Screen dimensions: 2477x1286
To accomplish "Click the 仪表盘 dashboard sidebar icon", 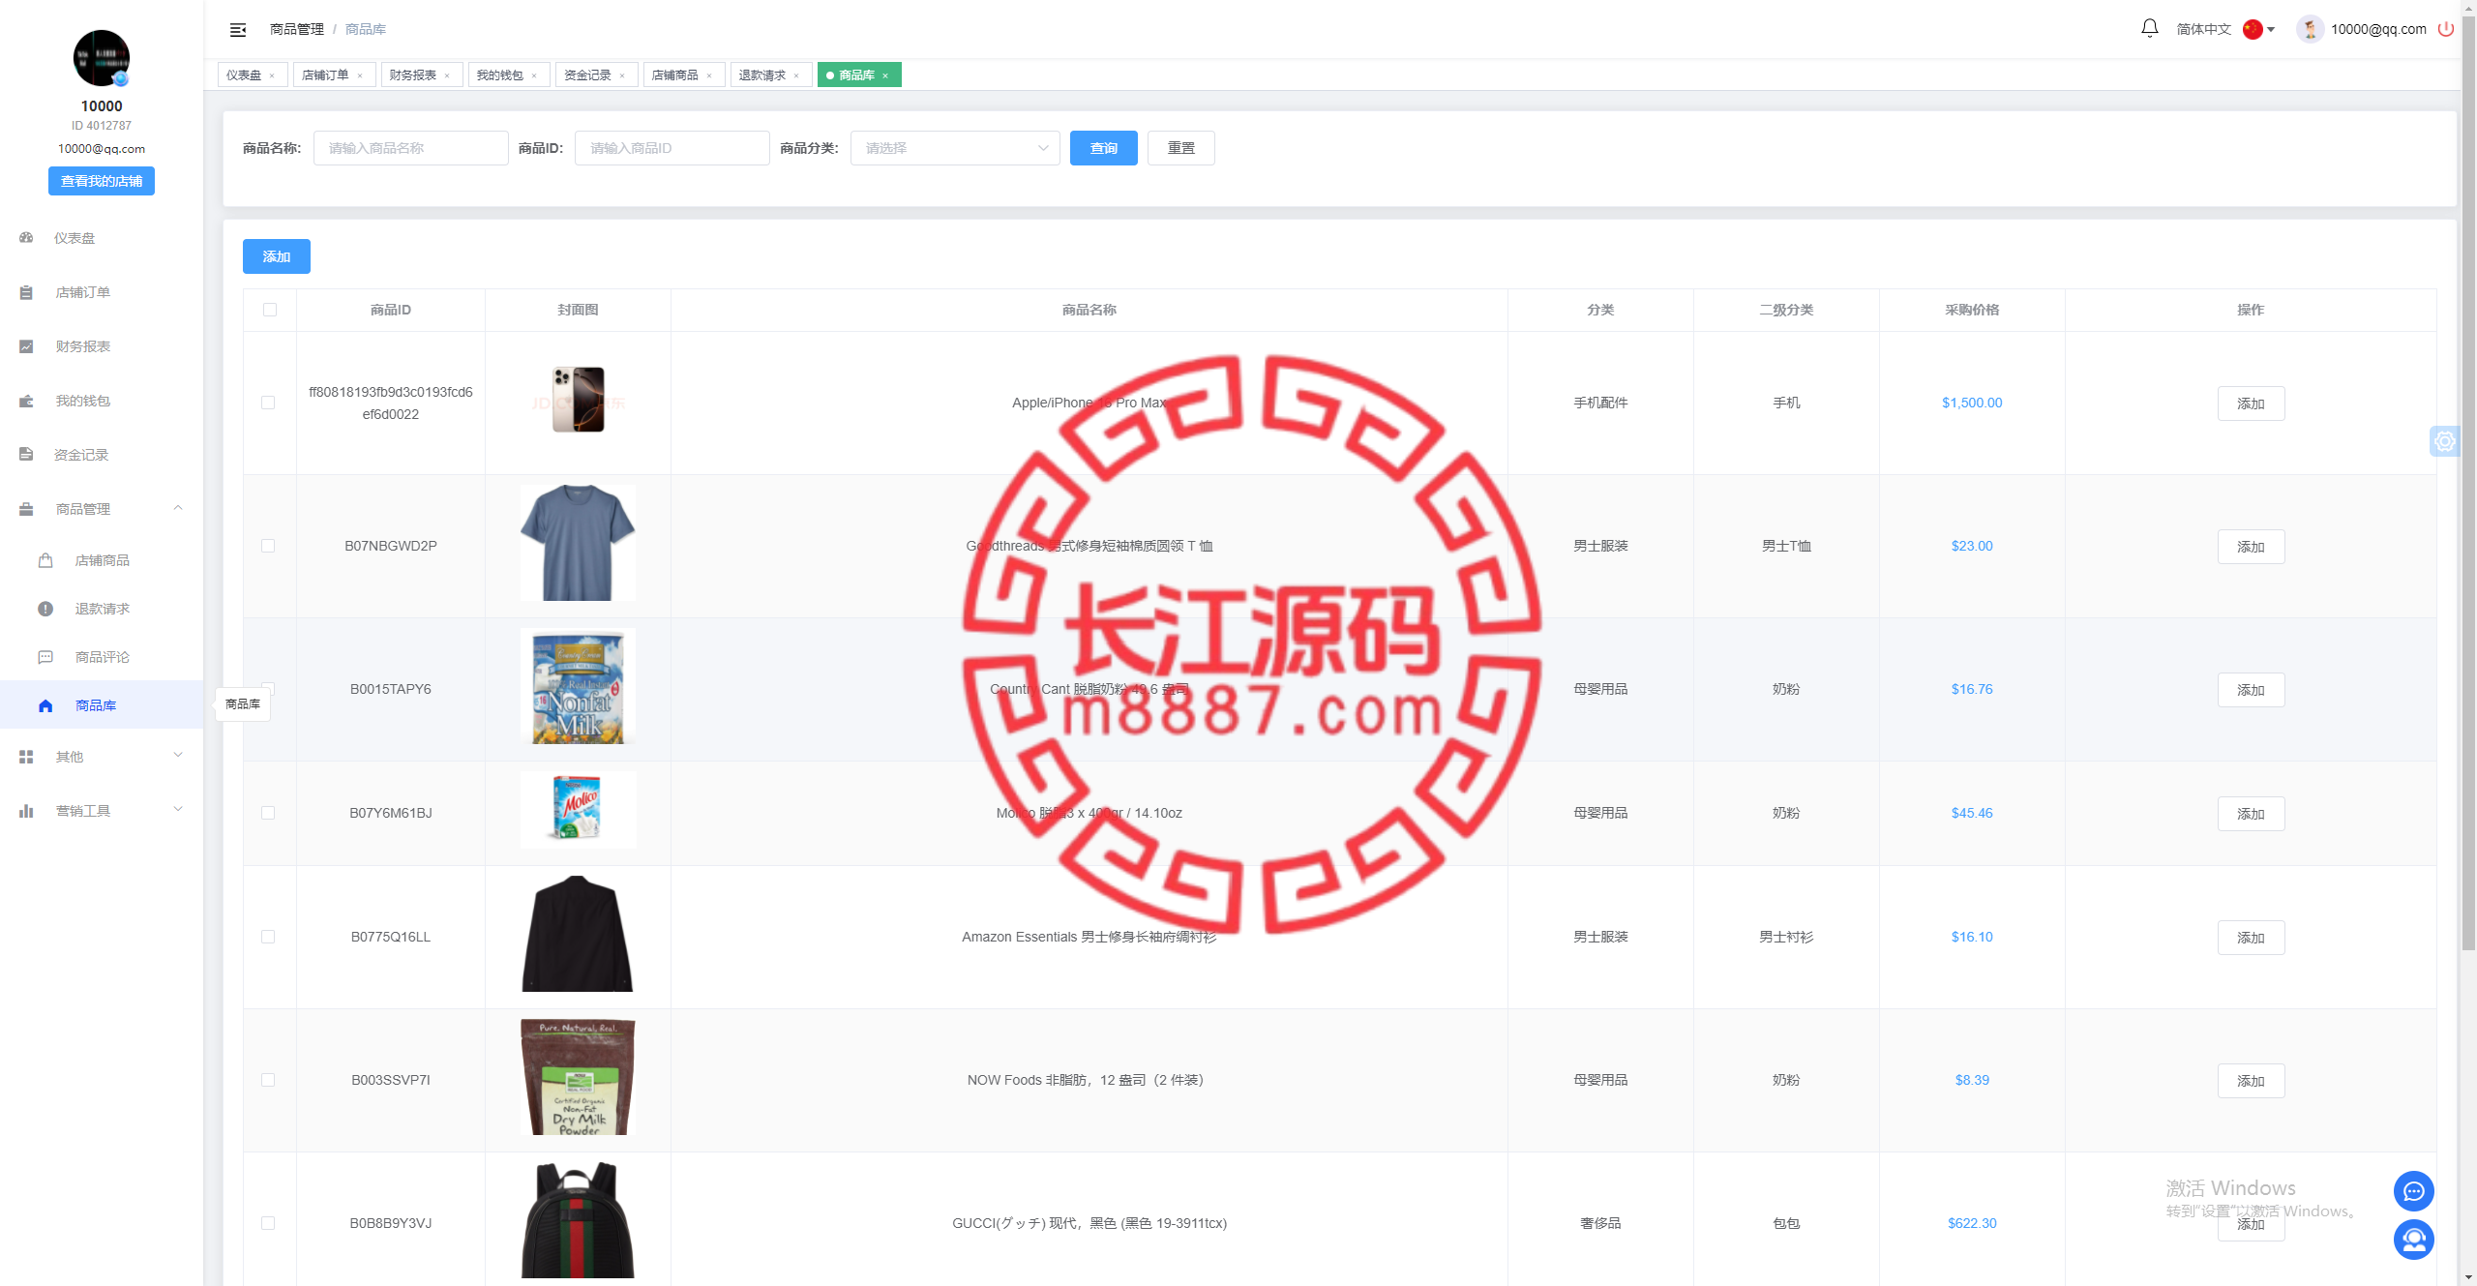I will pyautogui.click(x=26, y=238).
